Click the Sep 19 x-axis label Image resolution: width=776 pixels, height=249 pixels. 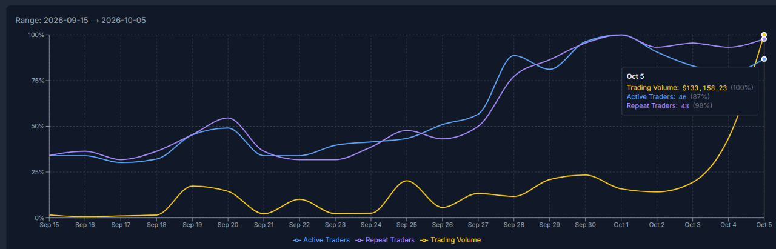(192, 224)
